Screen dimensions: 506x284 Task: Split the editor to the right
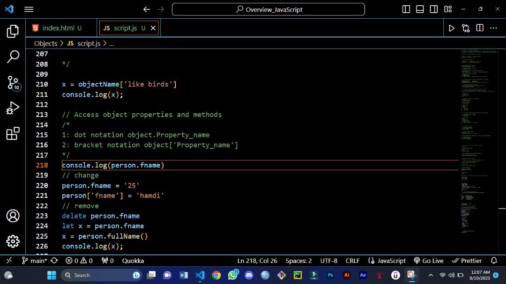[480, 28]
